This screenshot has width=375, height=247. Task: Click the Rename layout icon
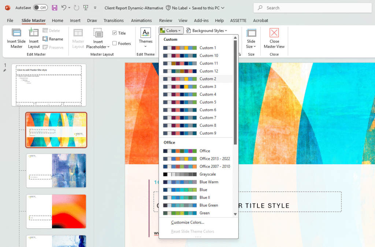(x=45, y=39)
